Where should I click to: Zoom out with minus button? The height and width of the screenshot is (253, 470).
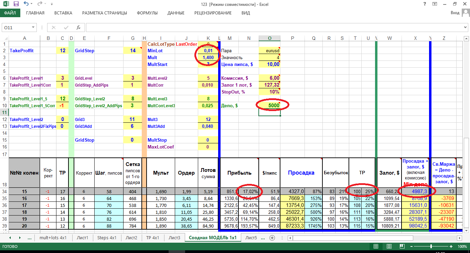click(412, 246)
